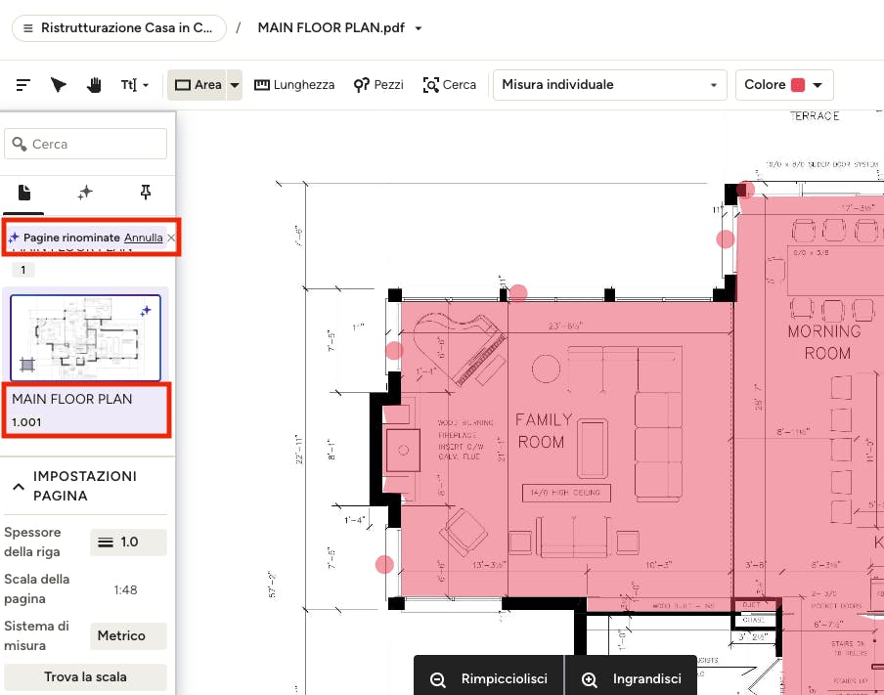Dismiss the Pagine rinominate notification
Viewport: 884px width, 695px height.
(171, 238)
